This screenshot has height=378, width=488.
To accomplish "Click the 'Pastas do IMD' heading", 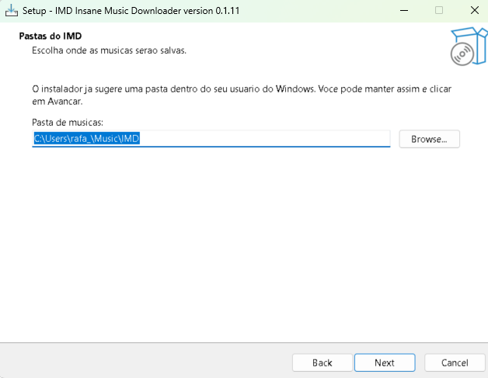I will 51,36.
